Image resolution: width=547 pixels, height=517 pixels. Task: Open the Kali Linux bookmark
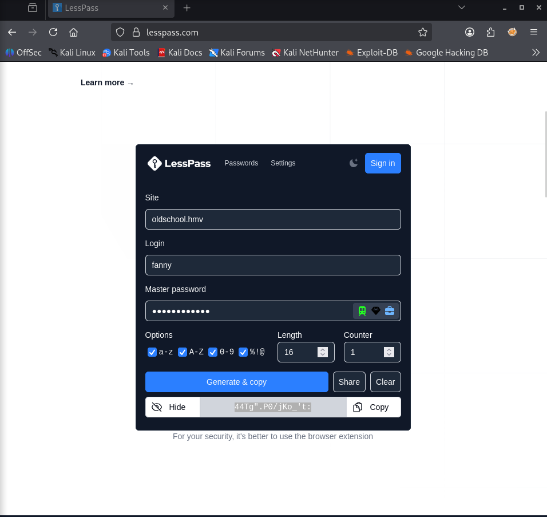[72, 53]
